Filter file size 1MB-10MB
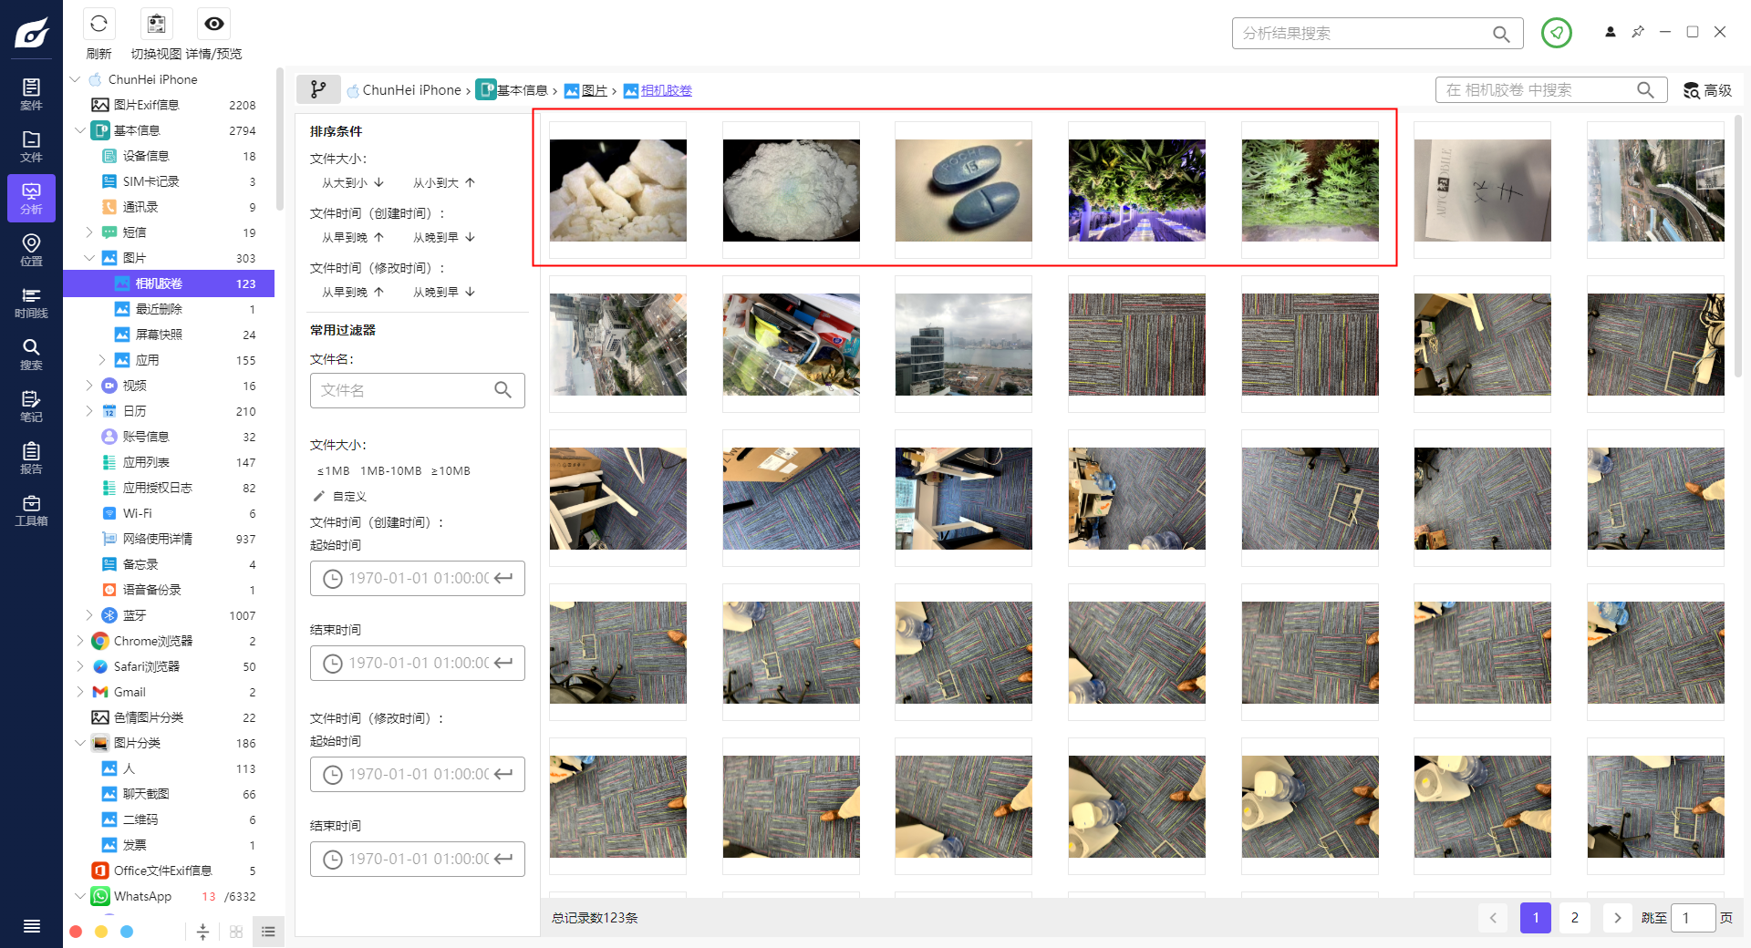The image size is (1751, 948). click(390, 471)
